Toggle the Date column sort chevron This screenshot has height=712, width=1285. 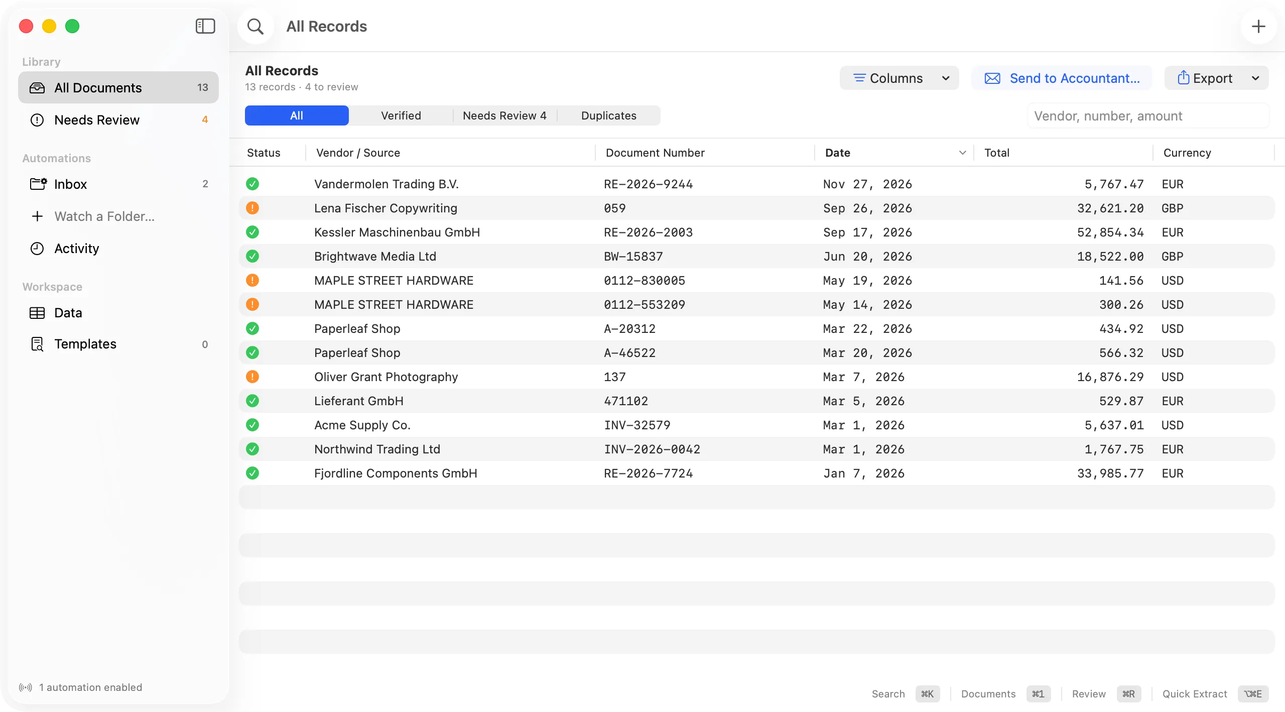click(962, 153)
